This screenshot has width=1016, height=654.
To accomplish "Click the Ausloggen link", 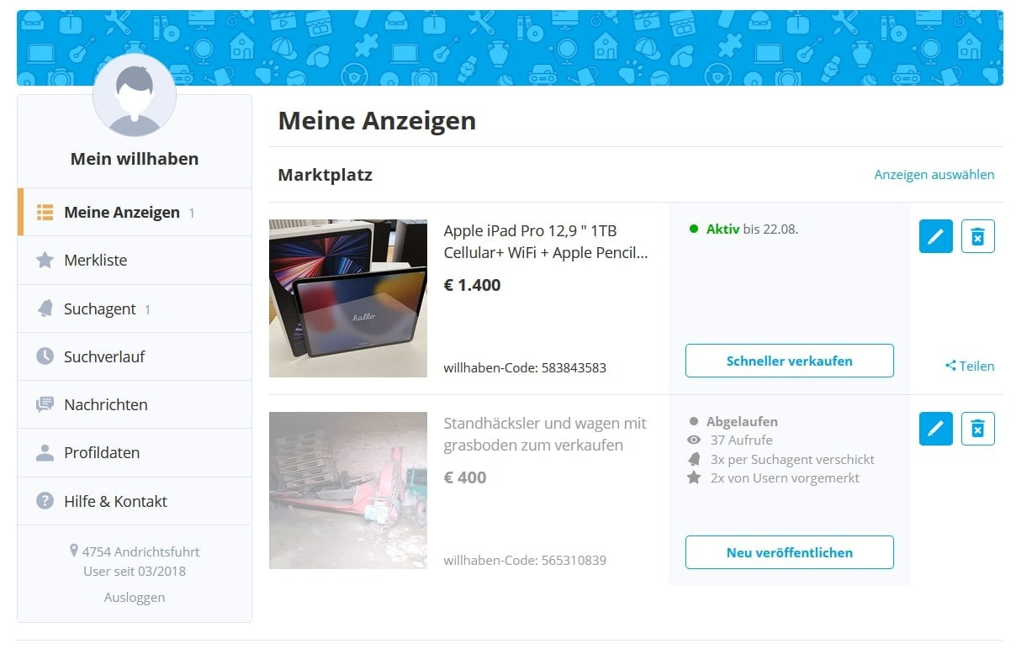I will click(x=135, y=598).
